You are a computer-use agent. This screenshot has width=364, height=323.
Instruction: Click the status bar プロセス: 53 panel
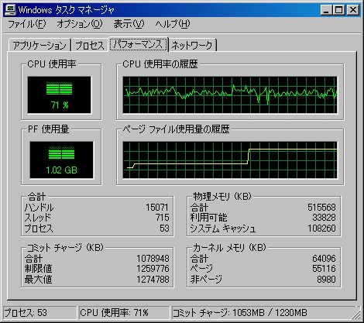click(x=39, y=313)
